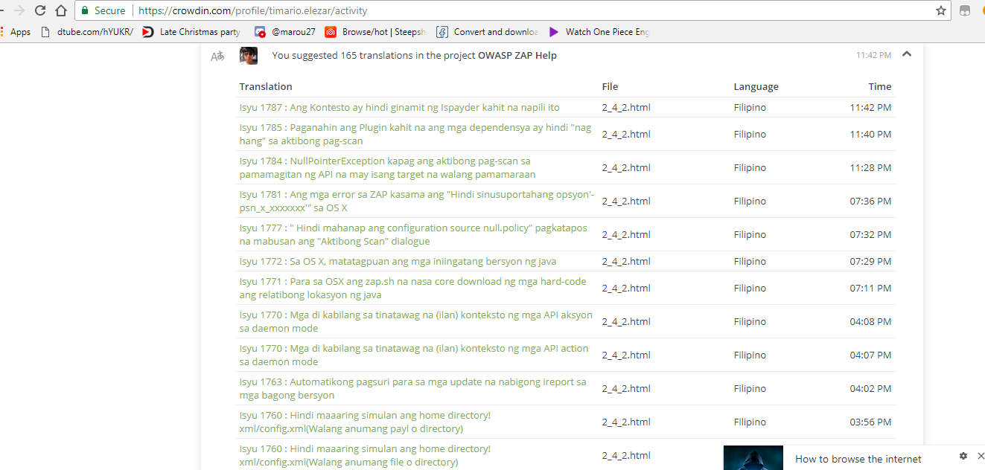This screenshot has height=470, width=985.
Task: Open the Isyu 1784 NullPointerException translation
Action: point(387,167)
